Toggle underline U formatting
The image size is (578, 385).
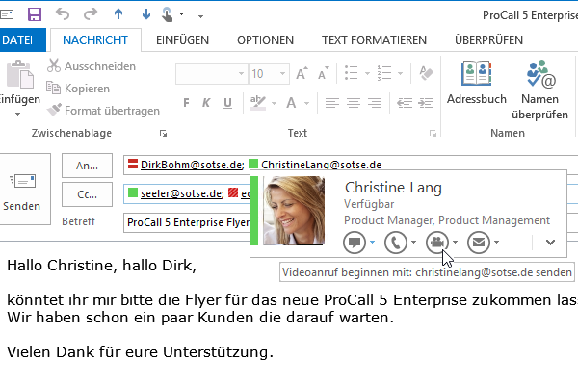(x=227, y=103)
